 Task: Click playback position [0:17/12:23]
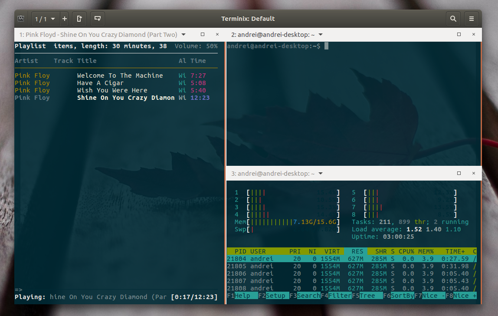pyautogui.click(x=194, y=297)
